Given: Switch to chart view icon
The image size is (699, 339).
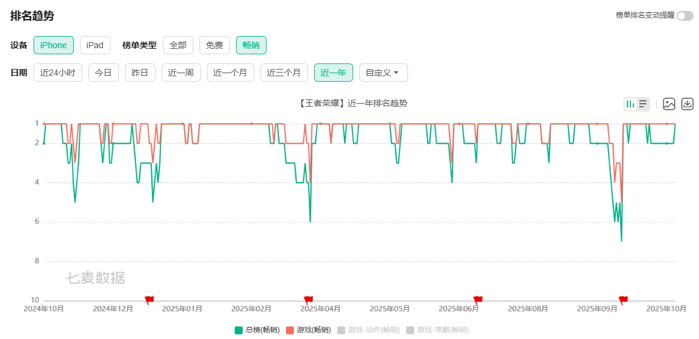Looking at the screenshot, I should coord(631,104).
